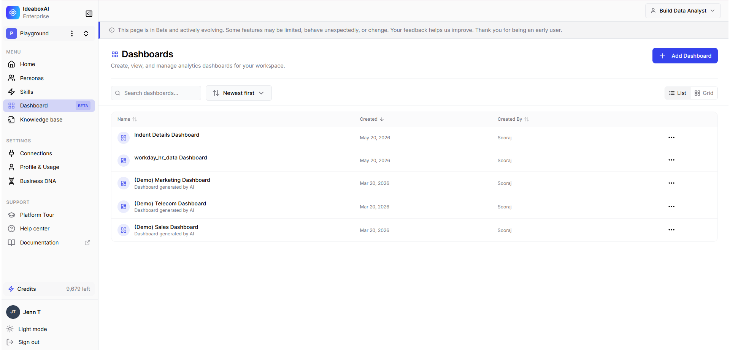The height and width of the screenshot is (350, 730).
Task: Click the Platform Tour graduation cap icon
Action: pyautogui.click(x=12, y=215)
